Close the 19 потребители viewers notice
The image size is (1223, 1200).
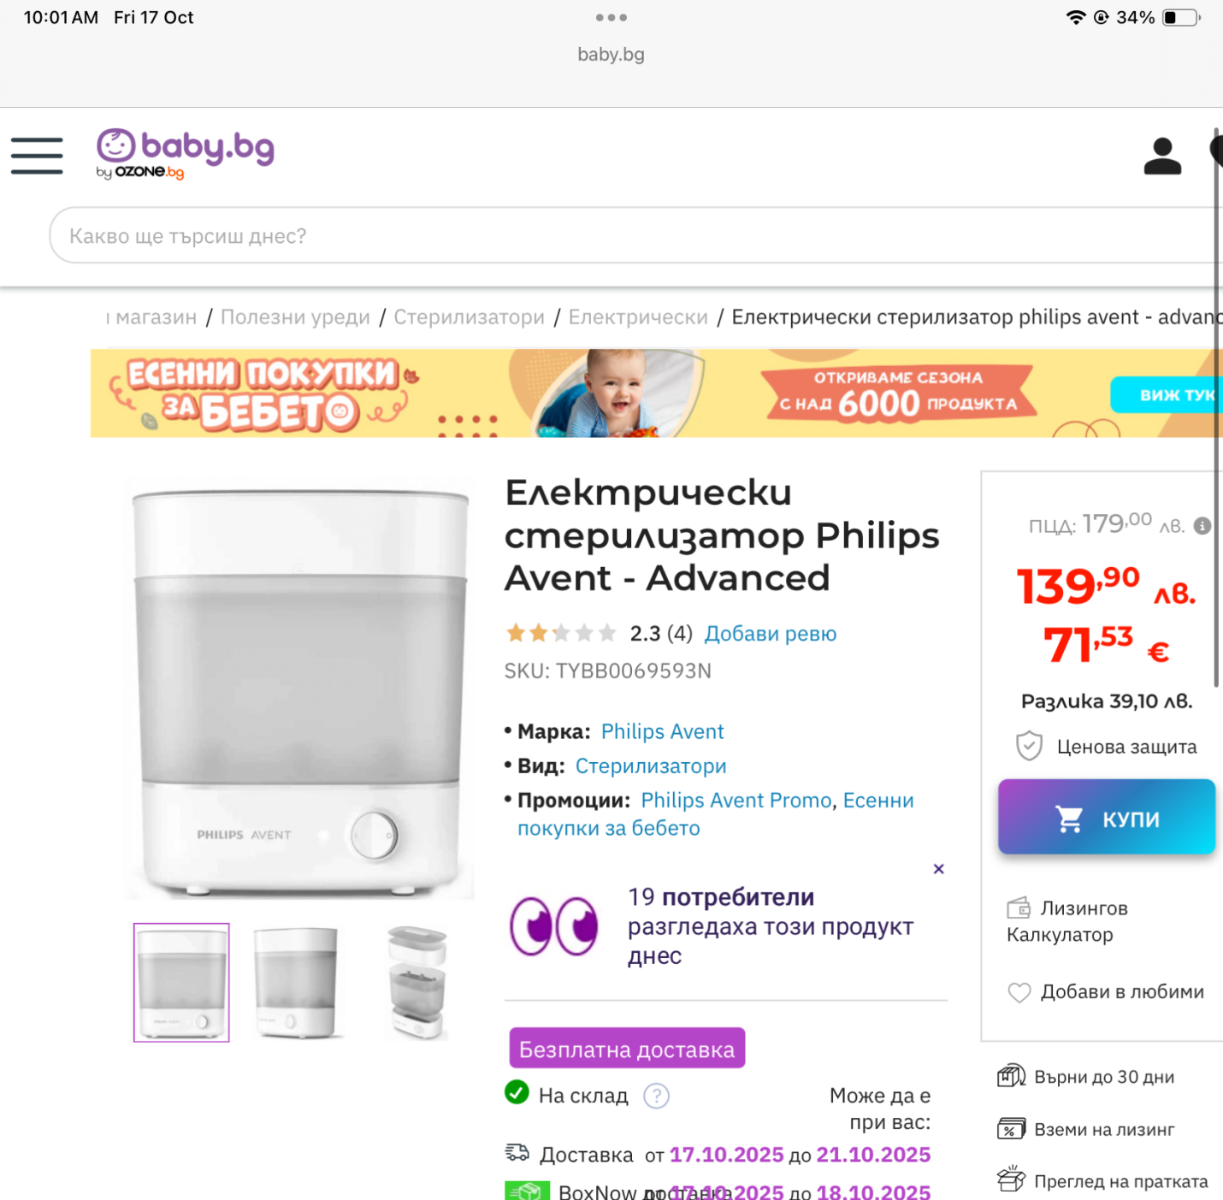(938, 869)
